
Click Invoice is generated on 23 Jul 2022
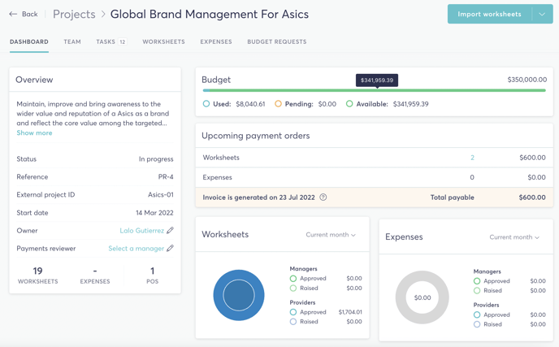point(259,197)
